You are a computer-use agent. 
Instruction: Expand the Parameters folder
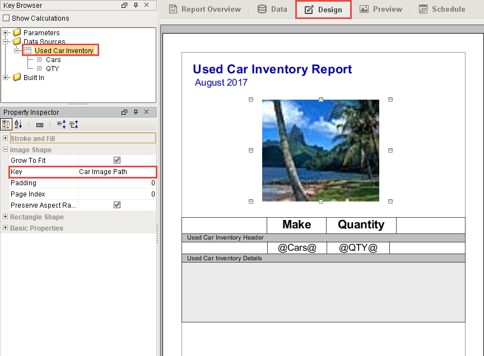pos(5,32)
